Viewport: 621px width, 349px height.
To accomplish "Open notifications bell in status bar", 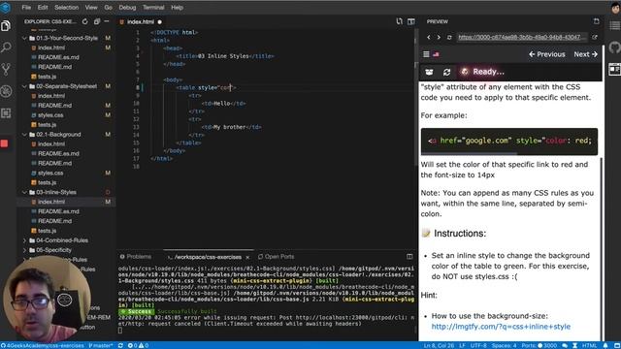I will pyautogui.click(x=605, y=345).
